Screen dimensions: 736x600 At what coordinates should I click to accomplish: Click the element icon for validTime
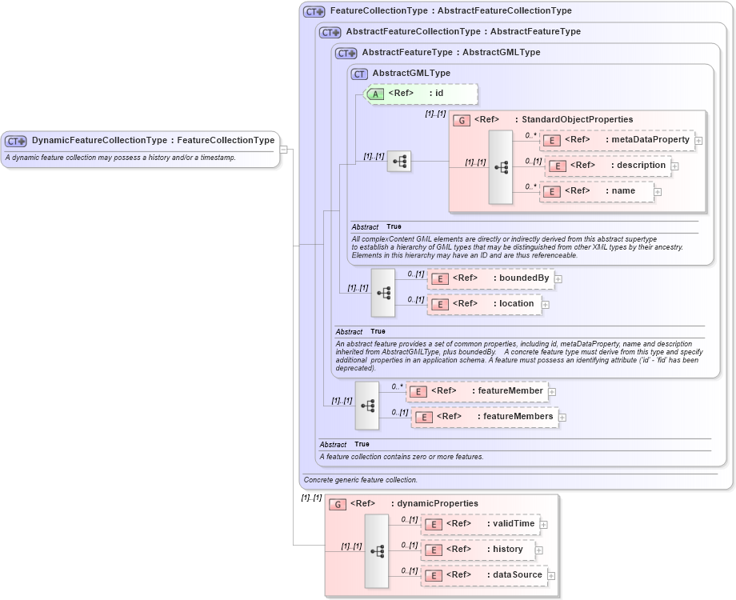click(434, 524)
